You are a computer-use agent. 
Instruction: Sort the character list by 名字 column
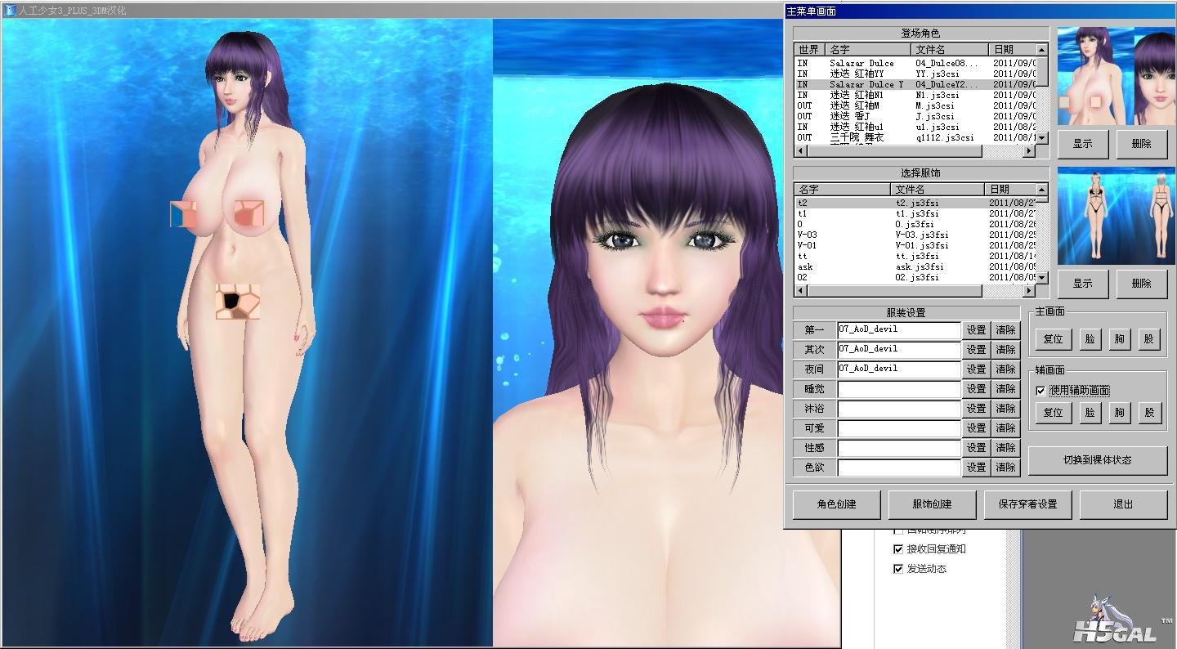pyautogui.click(x=866, y=50)
